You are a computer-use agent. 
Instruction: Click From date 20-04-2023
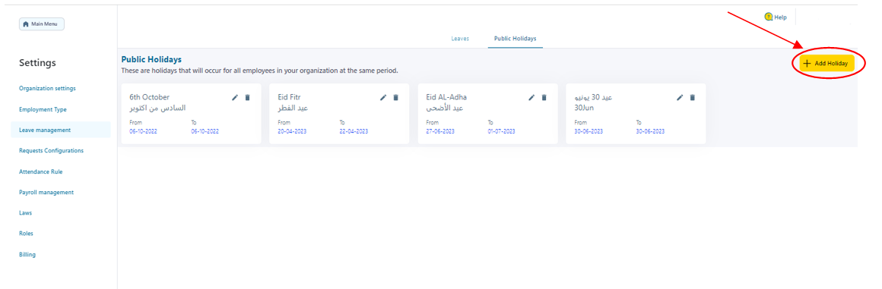click(x=291, y=131)
